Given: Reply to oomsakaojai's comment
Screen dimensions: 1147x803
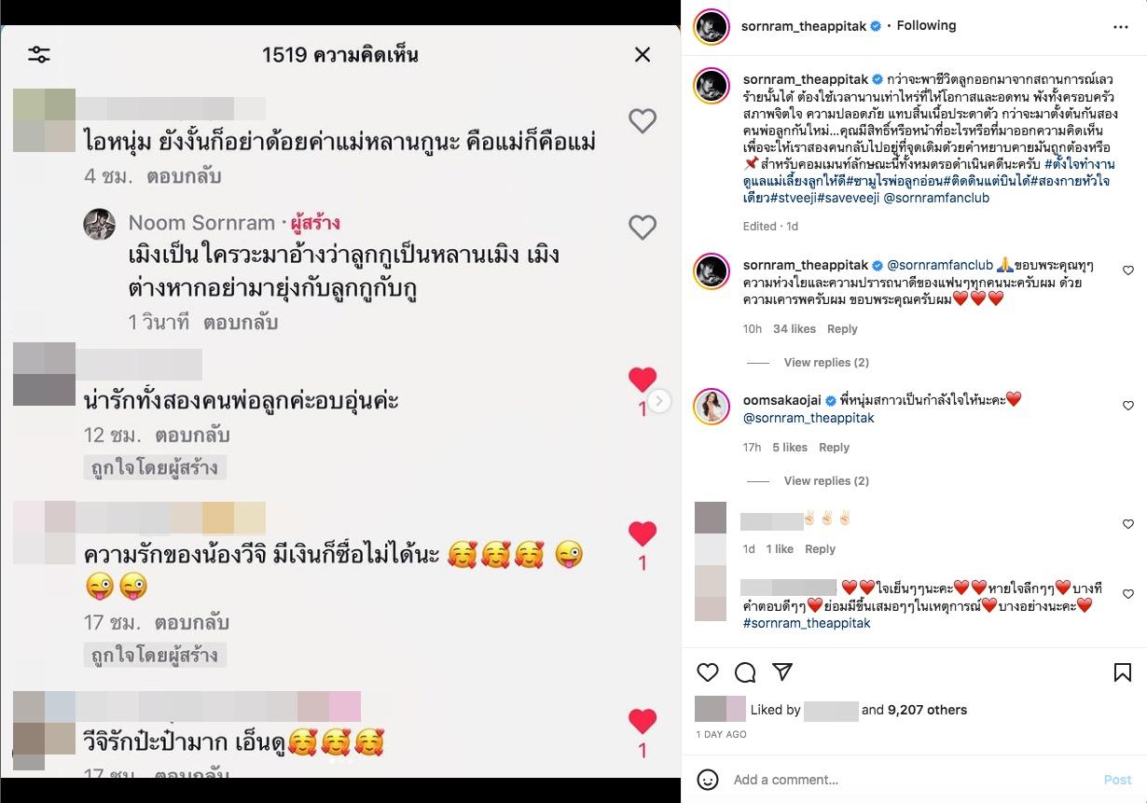Looking at the screenshot, I should [834, 448].
